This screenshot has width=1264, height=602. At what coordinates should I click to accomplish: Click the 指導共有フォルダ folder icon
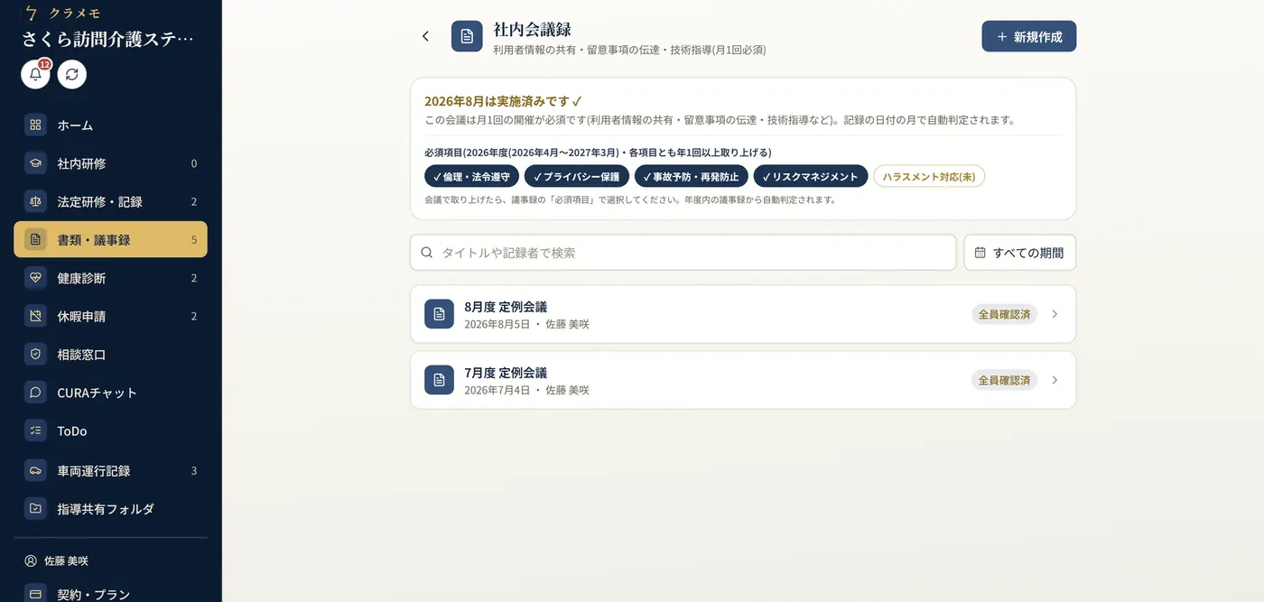pos(35,508)
